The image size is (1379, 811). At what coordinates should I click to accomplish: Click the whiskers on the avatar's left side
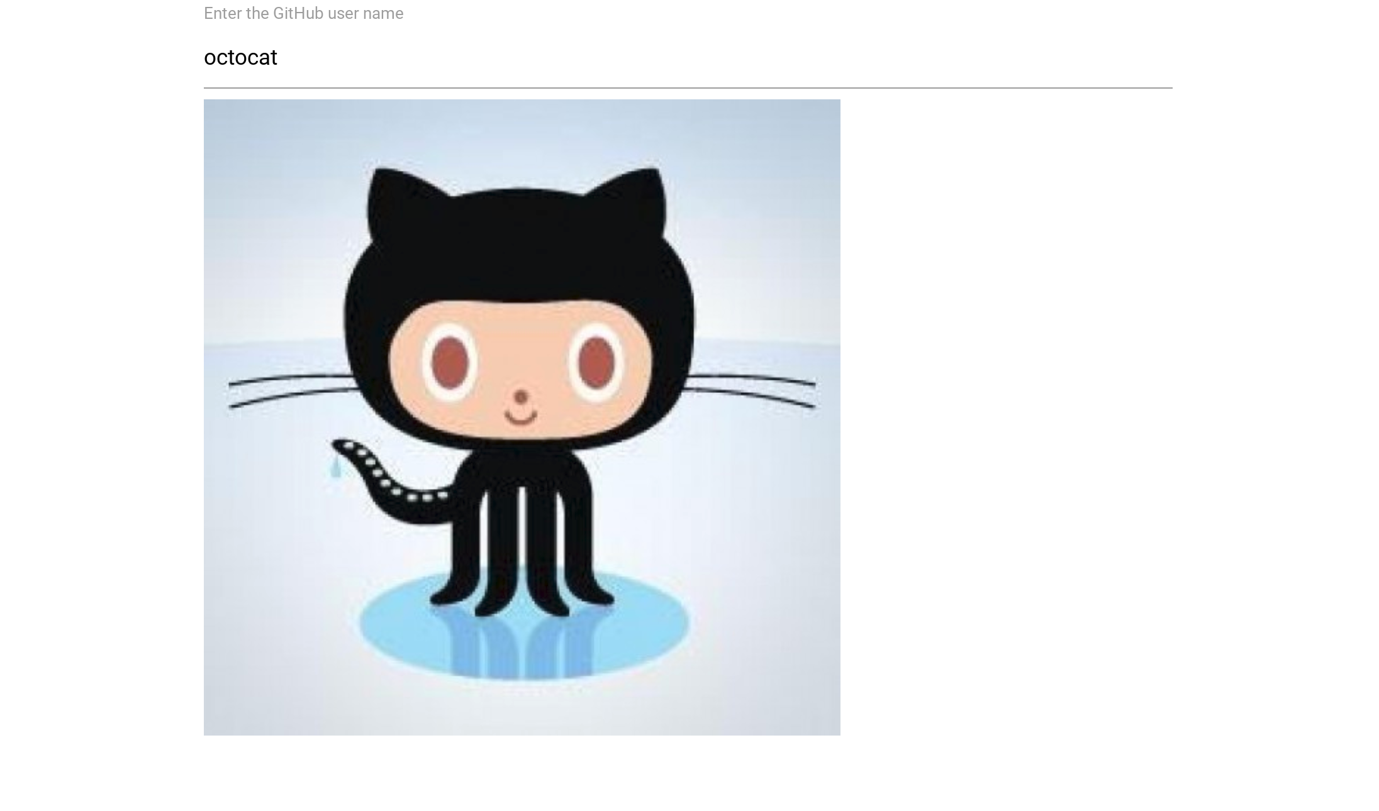[x=293, y=390]
